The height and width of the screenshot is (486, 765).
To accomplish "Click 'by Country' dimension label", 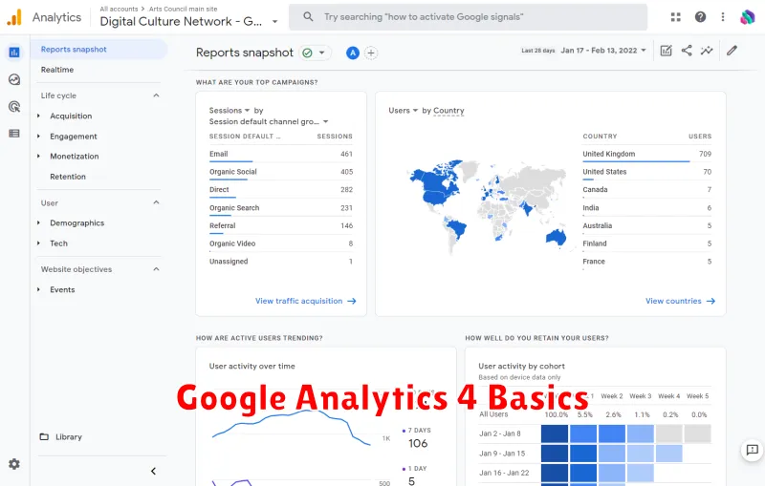I will [443, 111].
